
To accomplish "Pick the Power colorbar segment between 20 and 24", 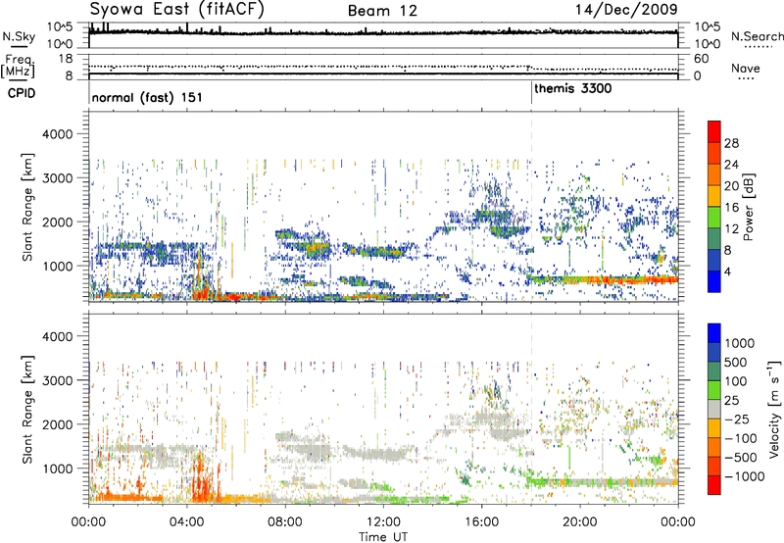I will coord(714,174).
